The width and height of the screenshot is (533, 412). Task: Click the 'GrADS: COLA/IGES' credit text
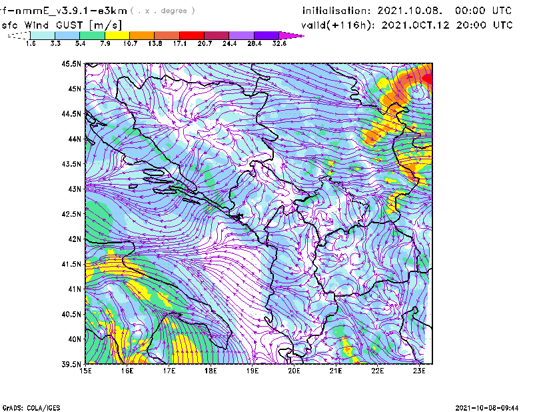point(31,408)
